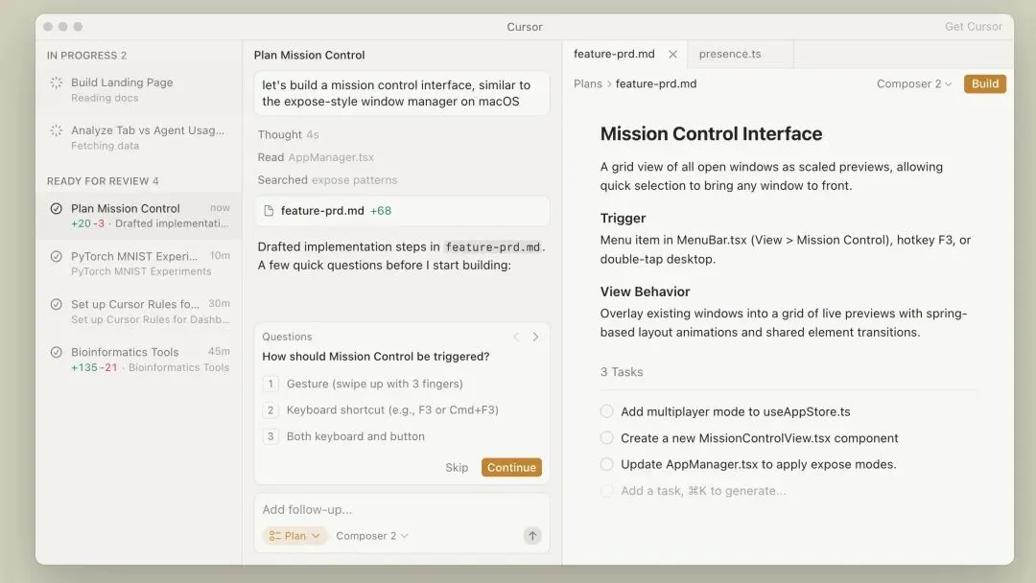Send follow-up with the up-arrow button
Screen dimensions: 1036x583
pos(531,535)
